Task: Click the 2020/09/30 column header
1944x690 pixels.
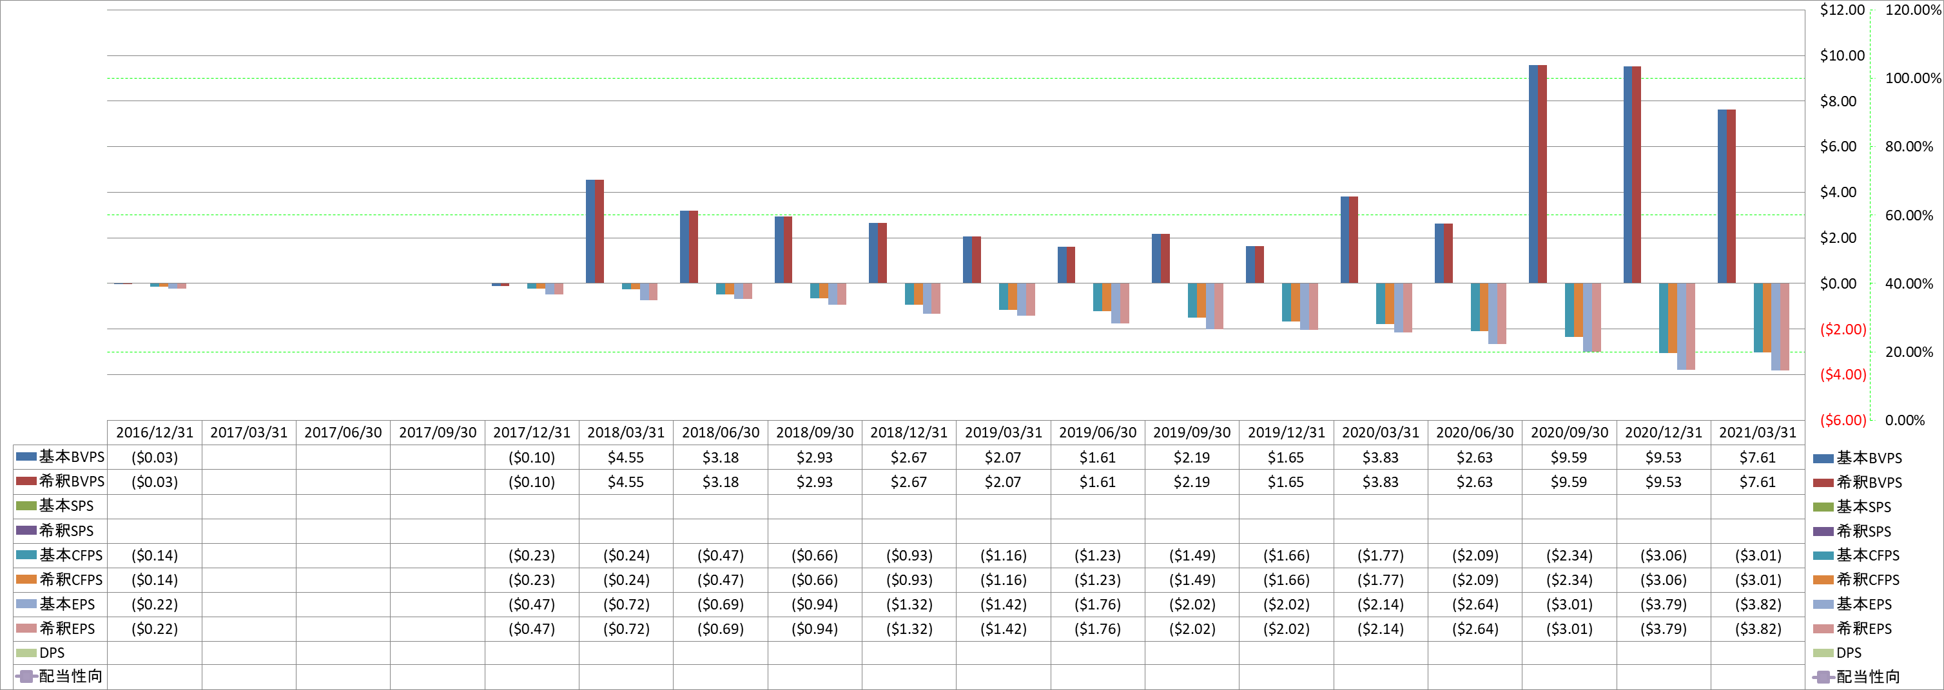Action: [x=1569, y=432]
